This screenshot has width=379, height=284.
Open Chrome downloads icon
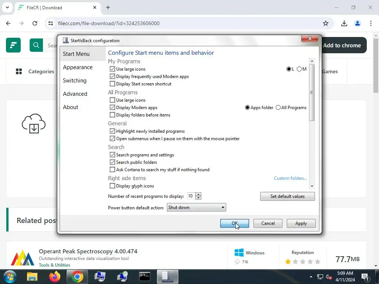point(344,23)
